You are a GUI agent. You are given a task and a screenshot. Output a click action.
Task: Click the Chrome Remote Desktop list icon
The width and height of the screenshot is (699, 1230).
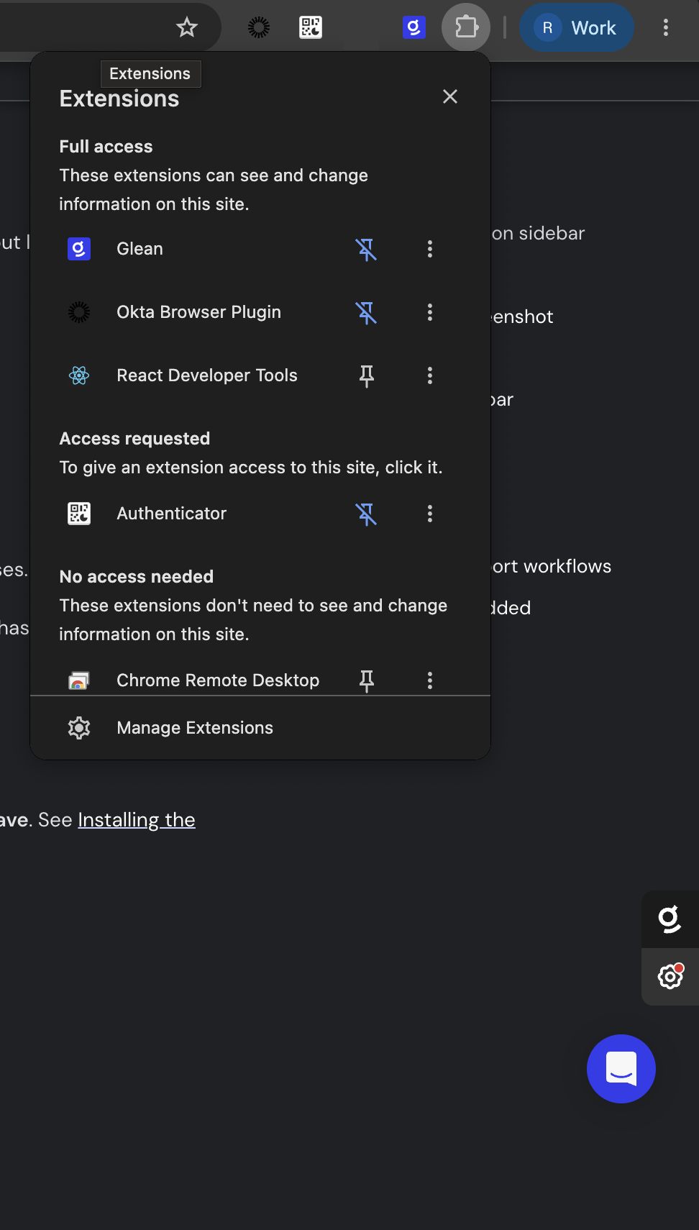tap(79, 680)
